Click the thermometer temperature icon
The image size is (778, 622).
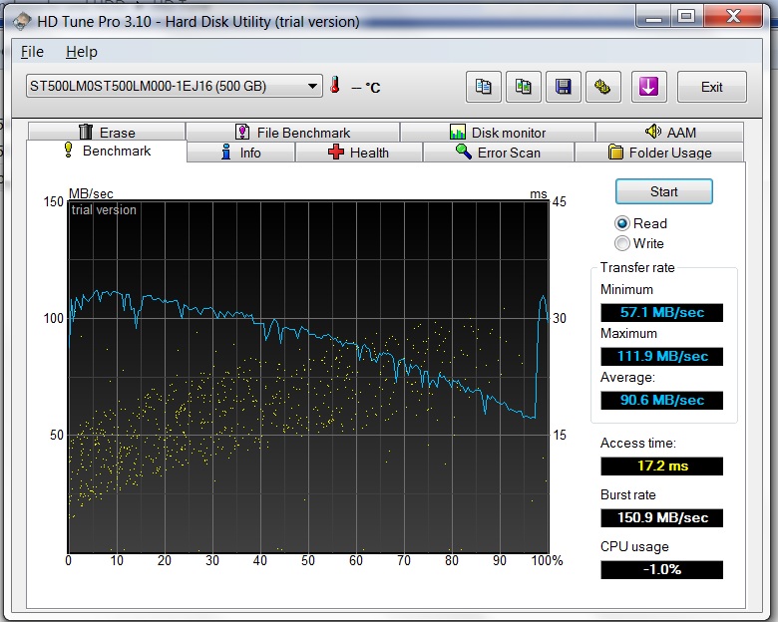click(x=336, y=86)
